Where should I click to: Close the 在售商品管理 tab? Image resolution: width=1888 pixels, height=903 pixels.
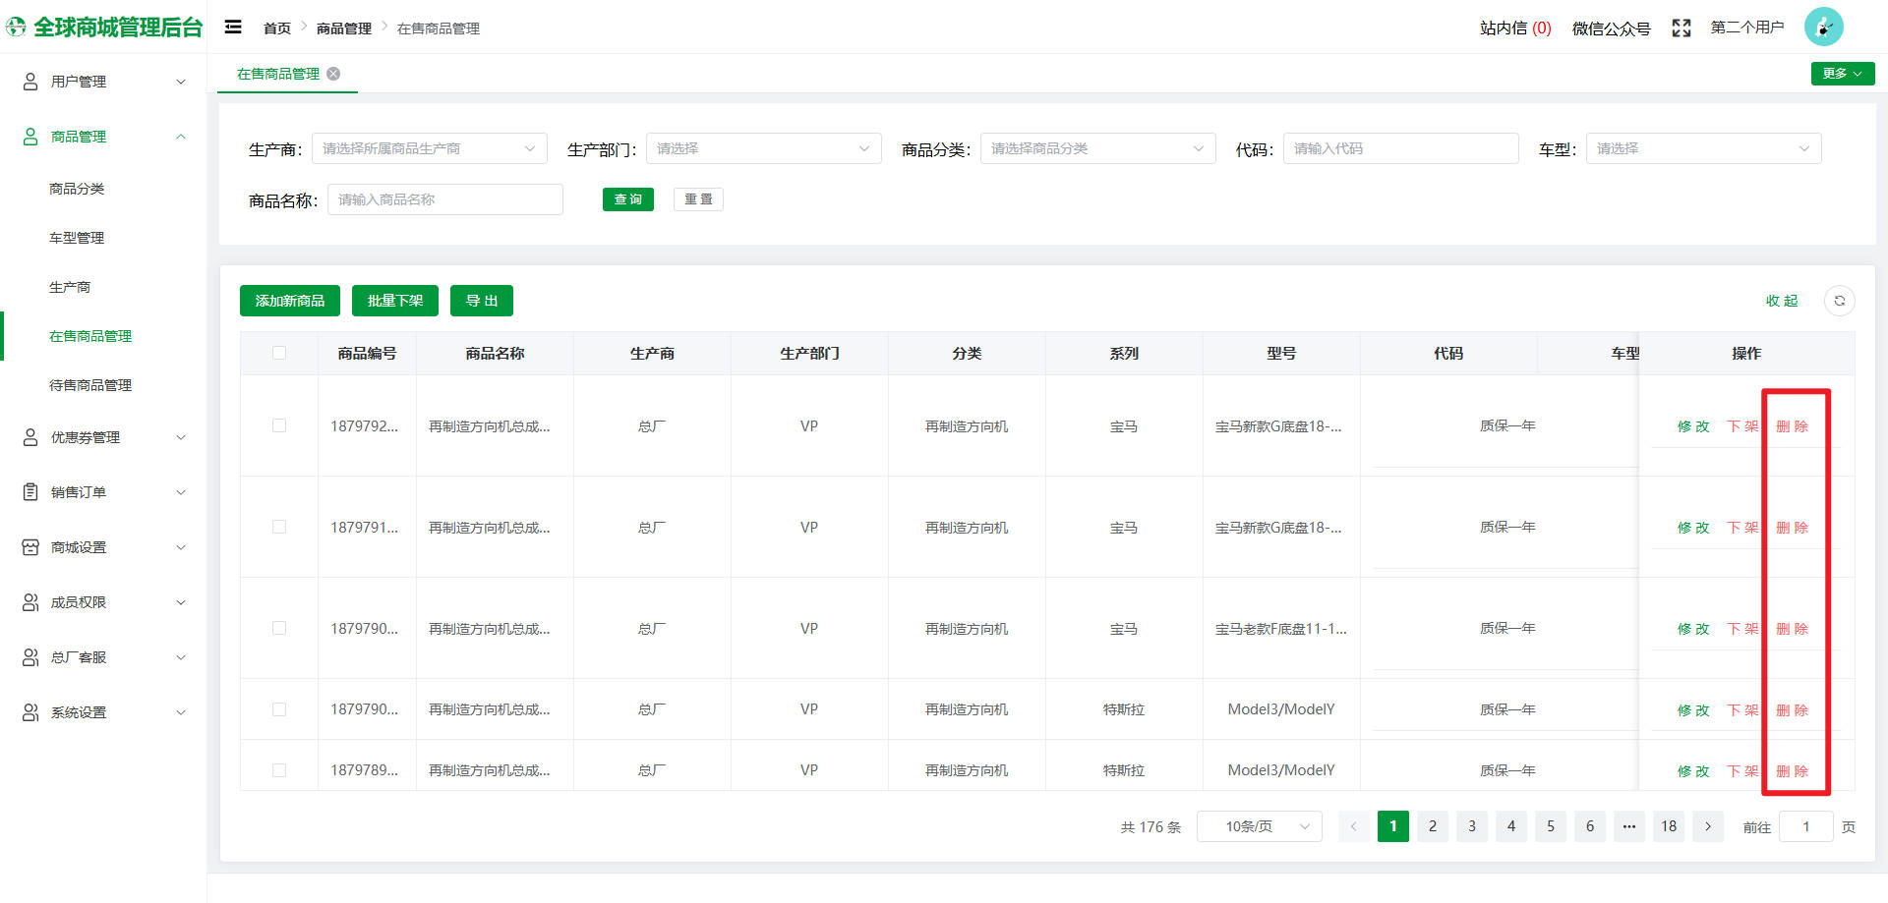click(334, 74)
